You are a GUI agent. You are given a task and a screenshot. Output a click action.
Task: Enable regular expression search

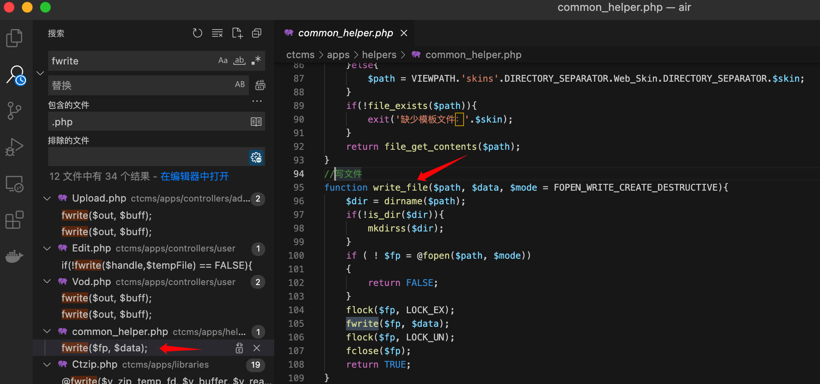tap(256, 61)
